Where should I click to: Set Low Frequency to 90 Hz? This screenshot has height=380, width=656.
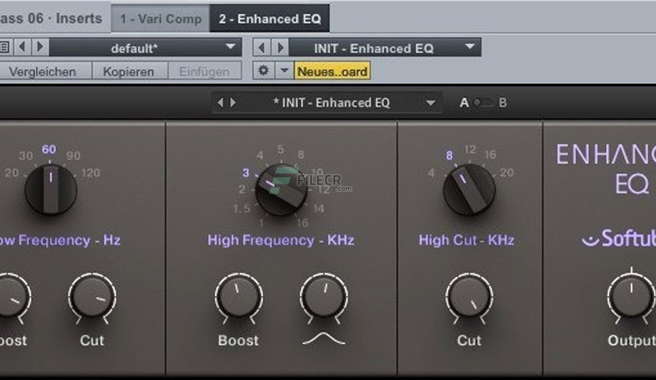click(73, 155)
